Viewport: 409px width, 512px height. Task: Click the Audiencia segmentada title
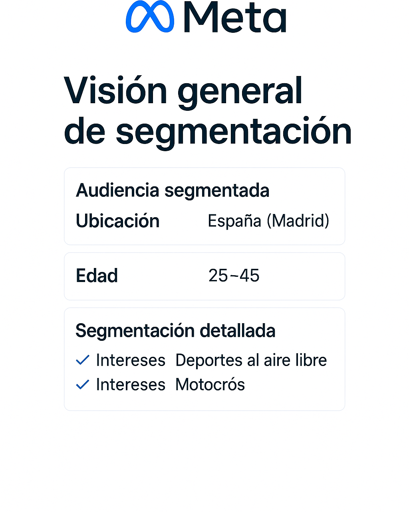[x=173, y=190]
